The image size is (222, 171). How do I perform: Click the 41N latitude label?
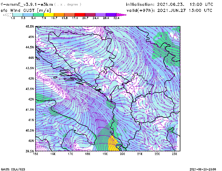pyautogui.click(x=31, y=120)
